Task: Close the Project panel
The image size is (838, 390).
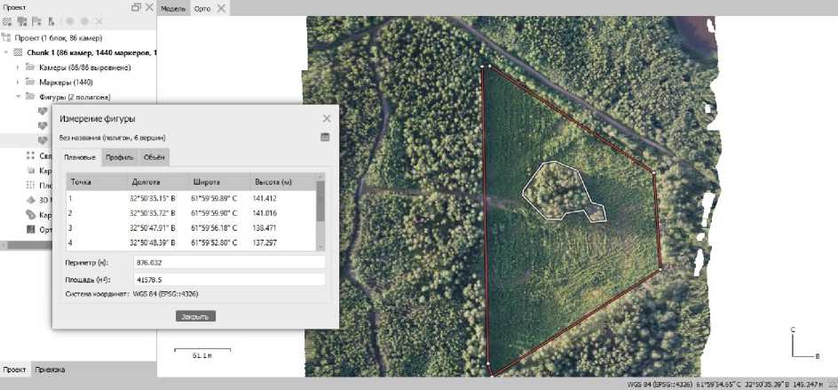Action: (x=149, y=7)
